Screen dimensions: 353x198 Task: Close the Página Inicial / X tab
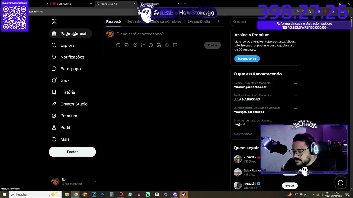[x=135, y=4]
